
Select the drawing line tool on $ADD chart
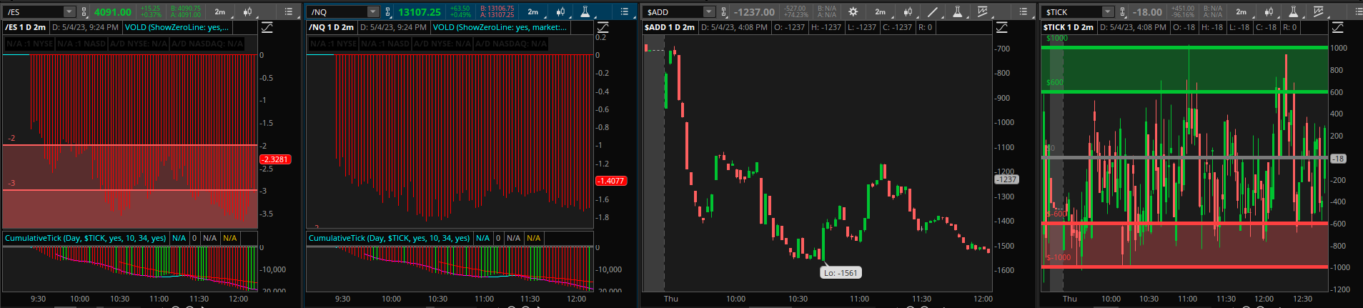click(x=933, y=11)
